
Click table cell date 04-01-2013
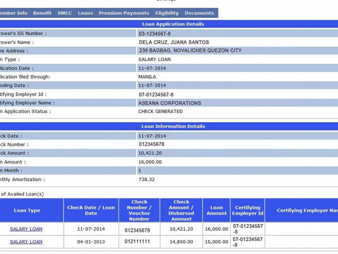[x=91, y=242]
